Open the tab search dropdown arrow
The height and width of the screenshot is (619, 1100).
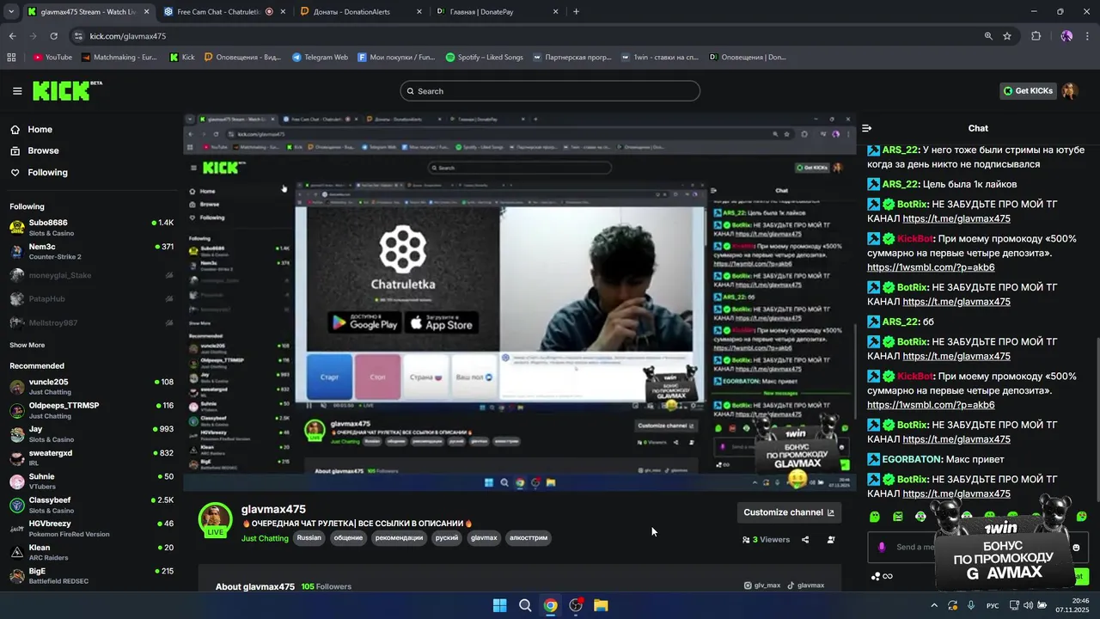click(x=11, y=12)
